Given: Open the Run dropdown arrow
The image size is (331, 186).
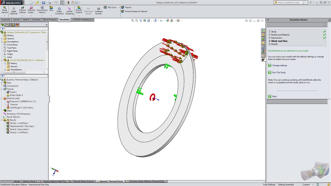Looking at the screenshot, I should pos(51,16).
